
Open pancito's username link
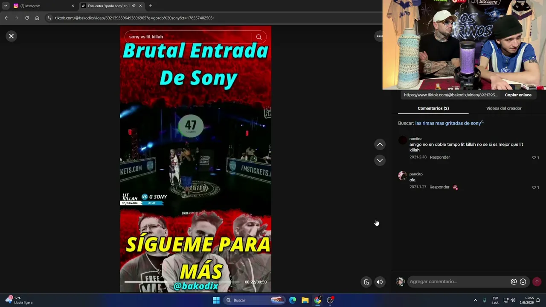tap(416, 174)
